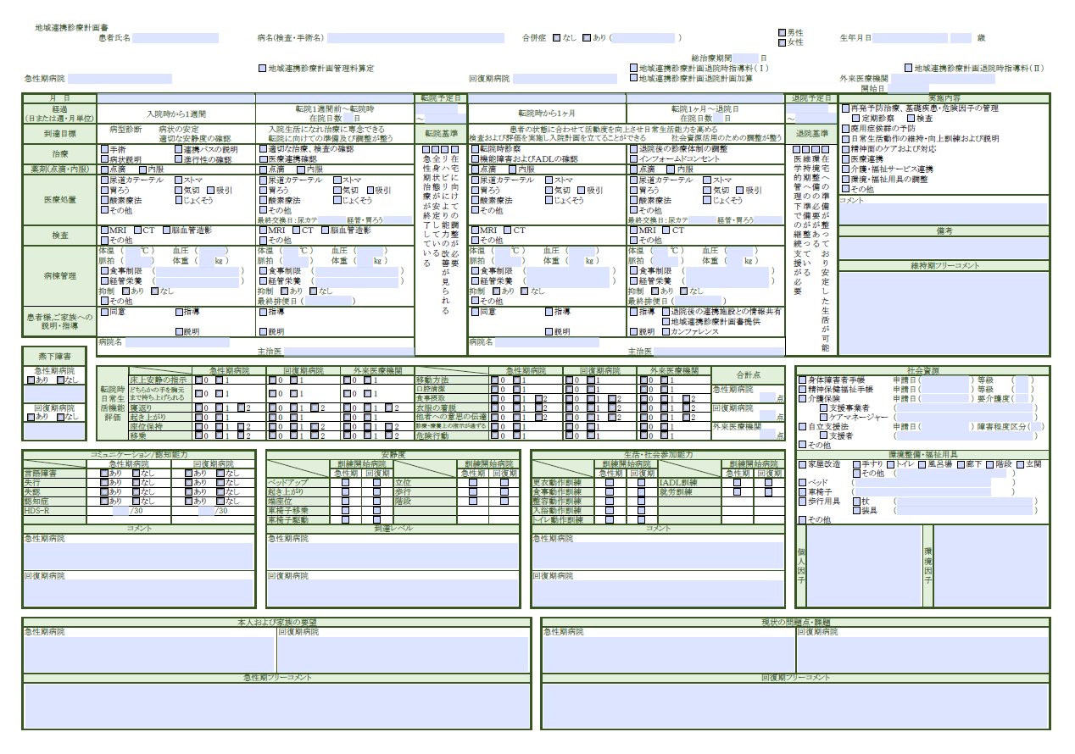Tick 転院時診察 checkbox
This screenshot has width=1075, height=754.
474,149
